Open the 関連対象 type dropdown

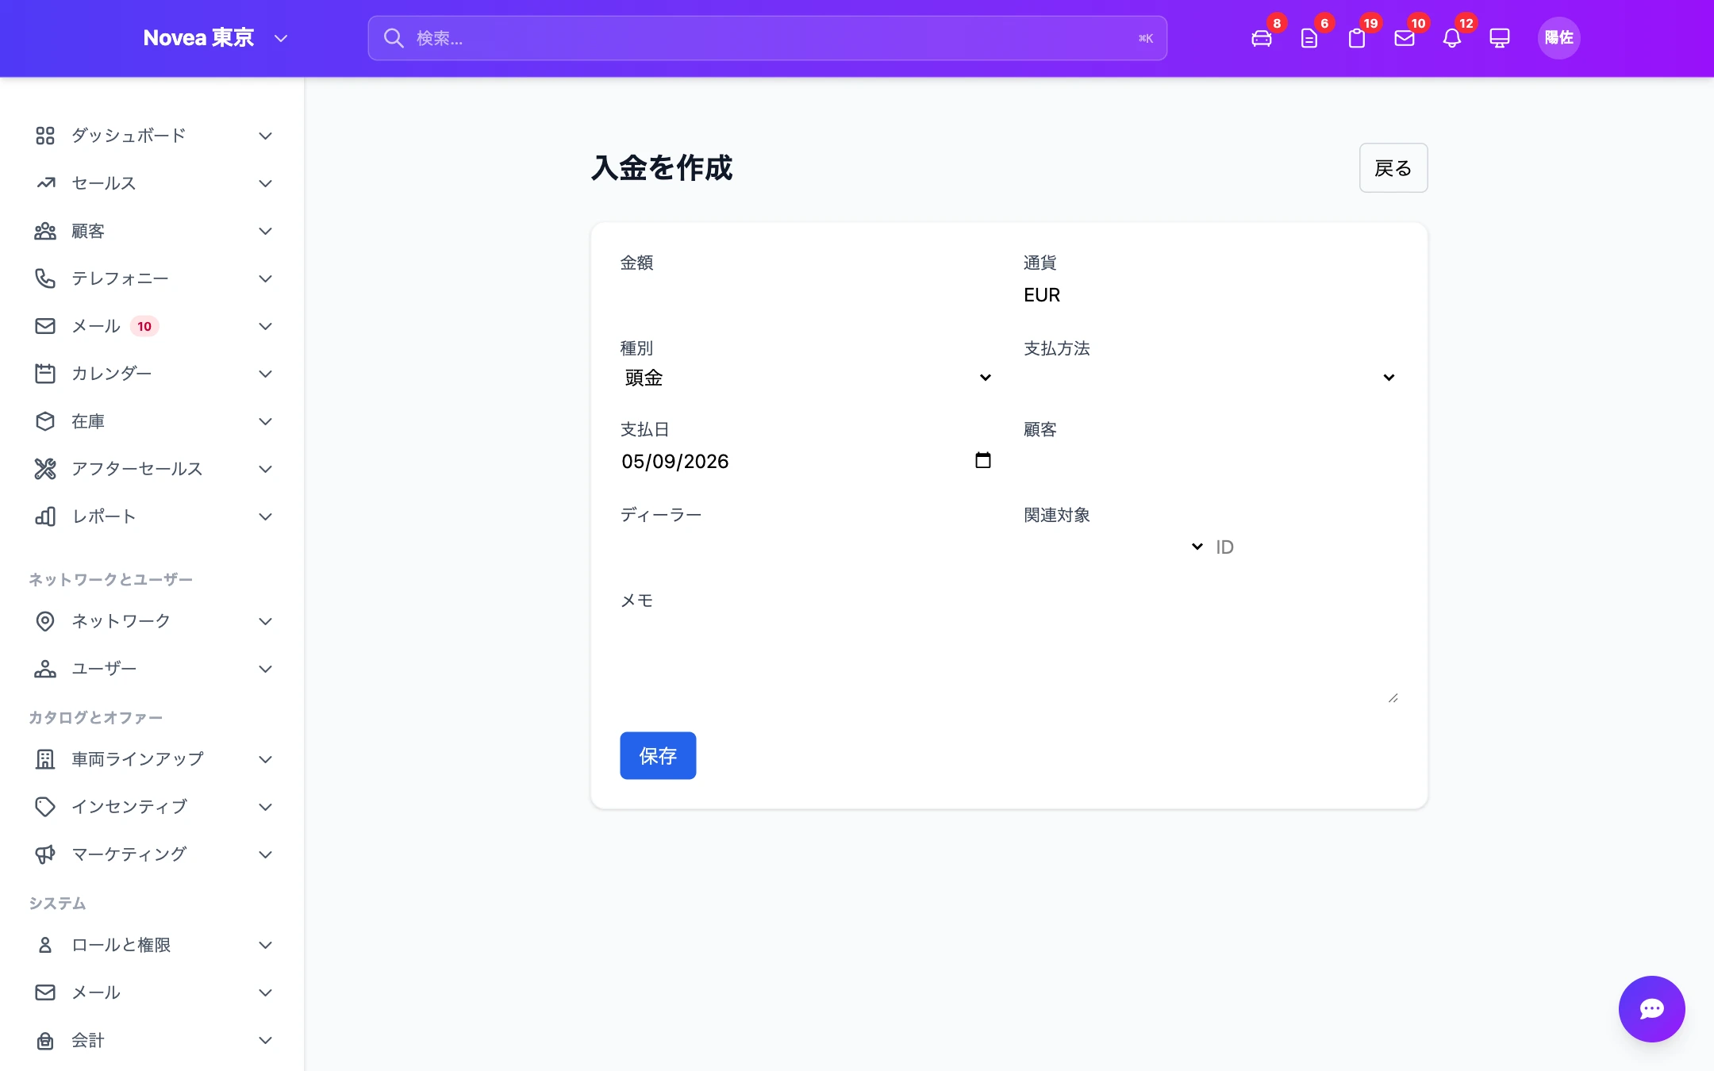pos(1116,547)
